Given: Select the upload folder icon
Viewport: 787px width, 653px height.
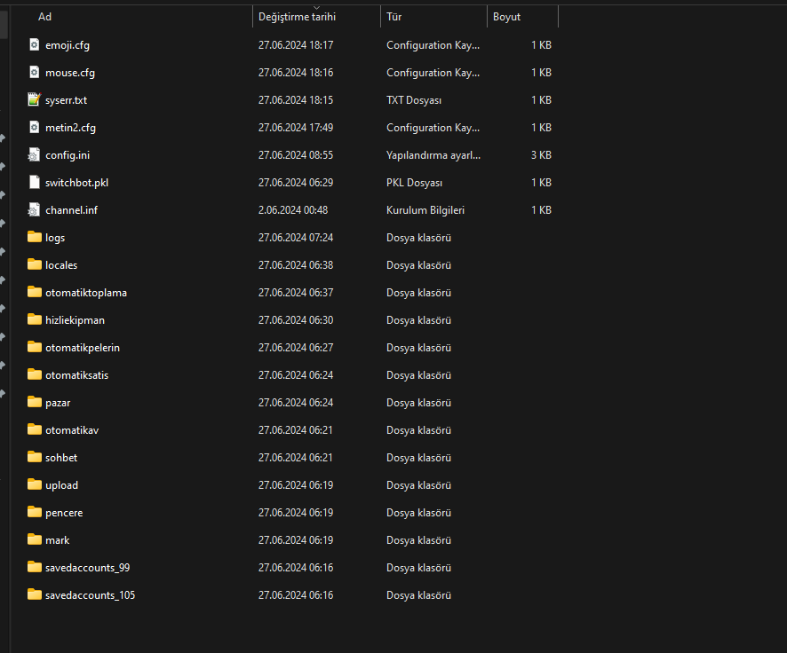Looking at the screenshot, I should [x=34, y=485].
